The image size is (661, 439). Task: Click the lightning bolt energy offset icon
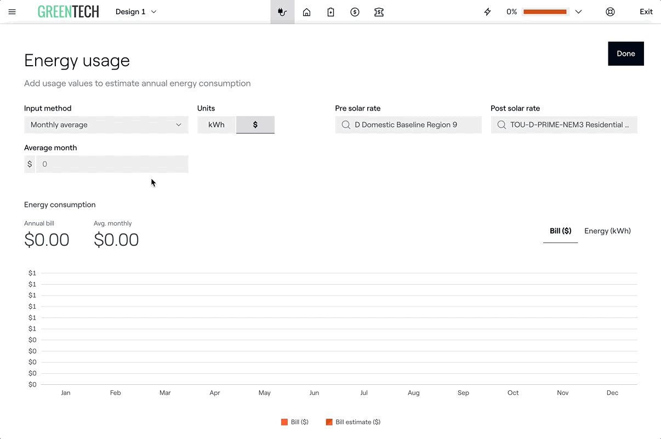coord(487,11)
